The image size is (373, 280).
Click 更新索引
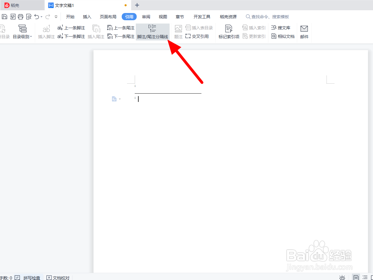tap(254, 36)
